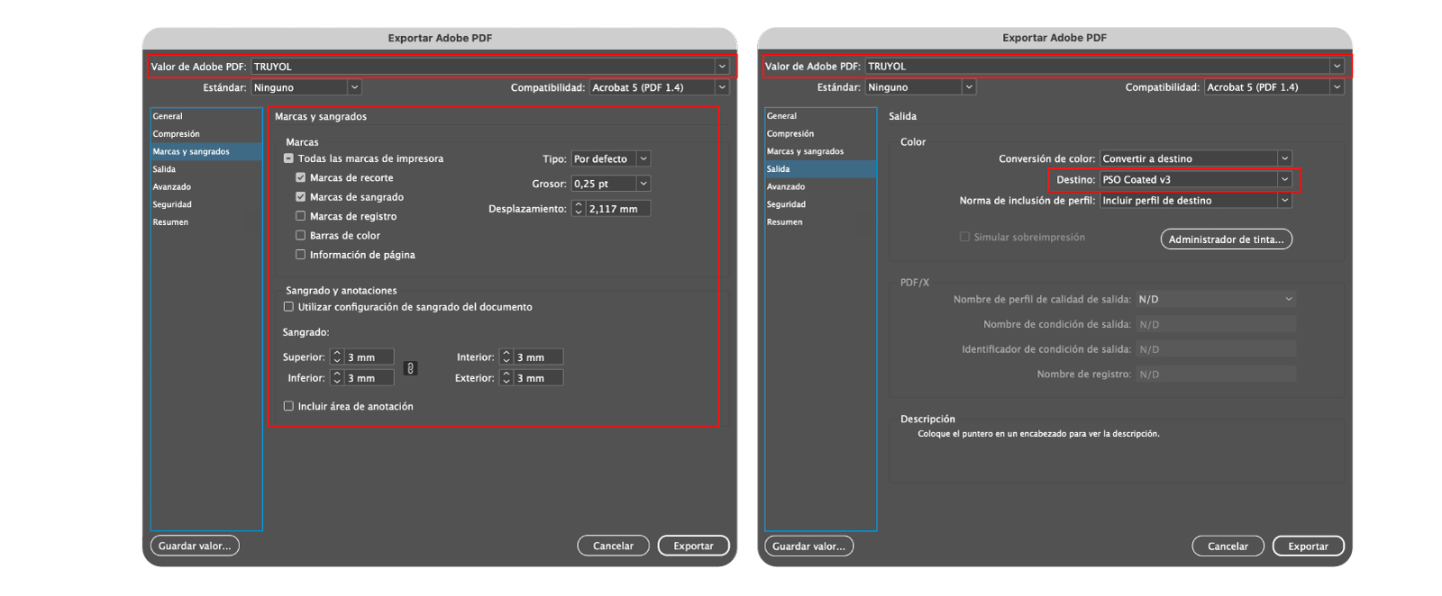Toggle the bleed values chain link icon
Image resolution: width=1442 pixels, height=596 pixels.
[x=410, y=368]
